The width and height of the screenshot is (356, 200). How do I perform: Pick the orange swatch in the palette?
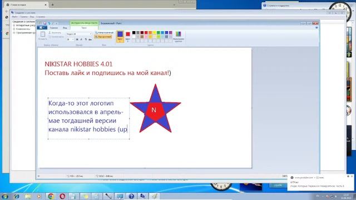(150, 33)
